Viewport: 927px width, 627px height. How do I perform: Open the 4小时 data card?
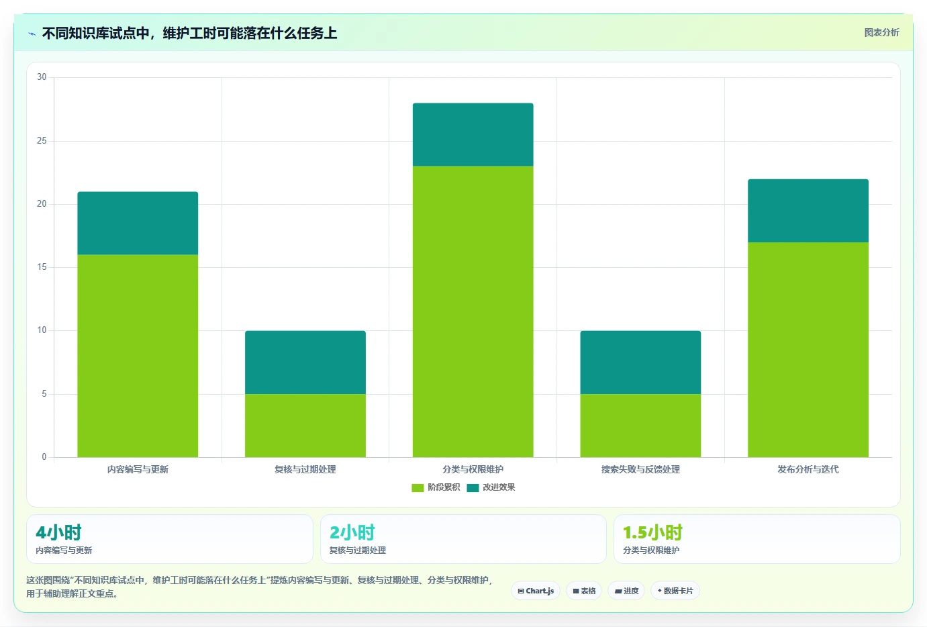click(170, 539)
